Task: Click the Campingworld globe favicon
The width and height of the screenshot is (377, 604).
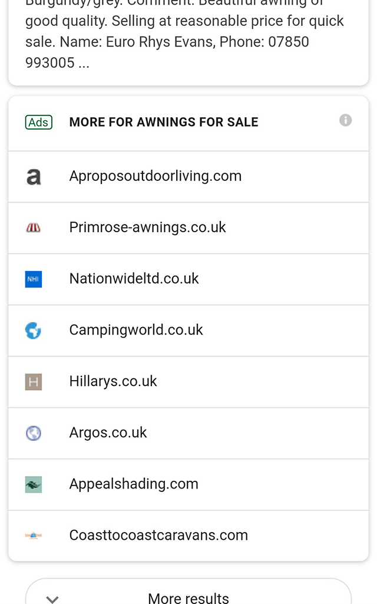Action: coord(34,331)
